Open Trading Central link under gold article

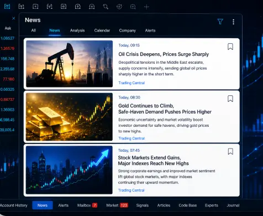click(131, 138)
